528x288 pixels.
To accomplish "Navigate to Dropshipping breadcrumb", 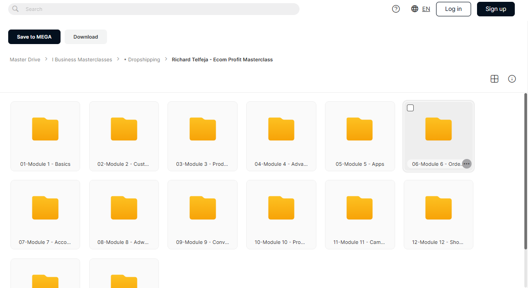I will (x=142, y=60).
